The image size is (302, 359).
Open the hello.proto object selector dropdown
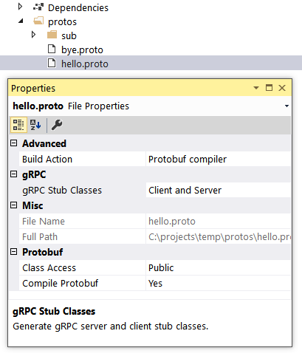point(286,106)
